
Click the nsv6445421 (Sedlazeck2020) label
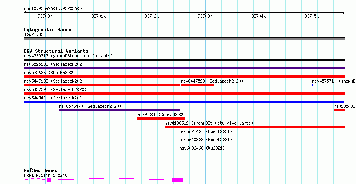55,98
